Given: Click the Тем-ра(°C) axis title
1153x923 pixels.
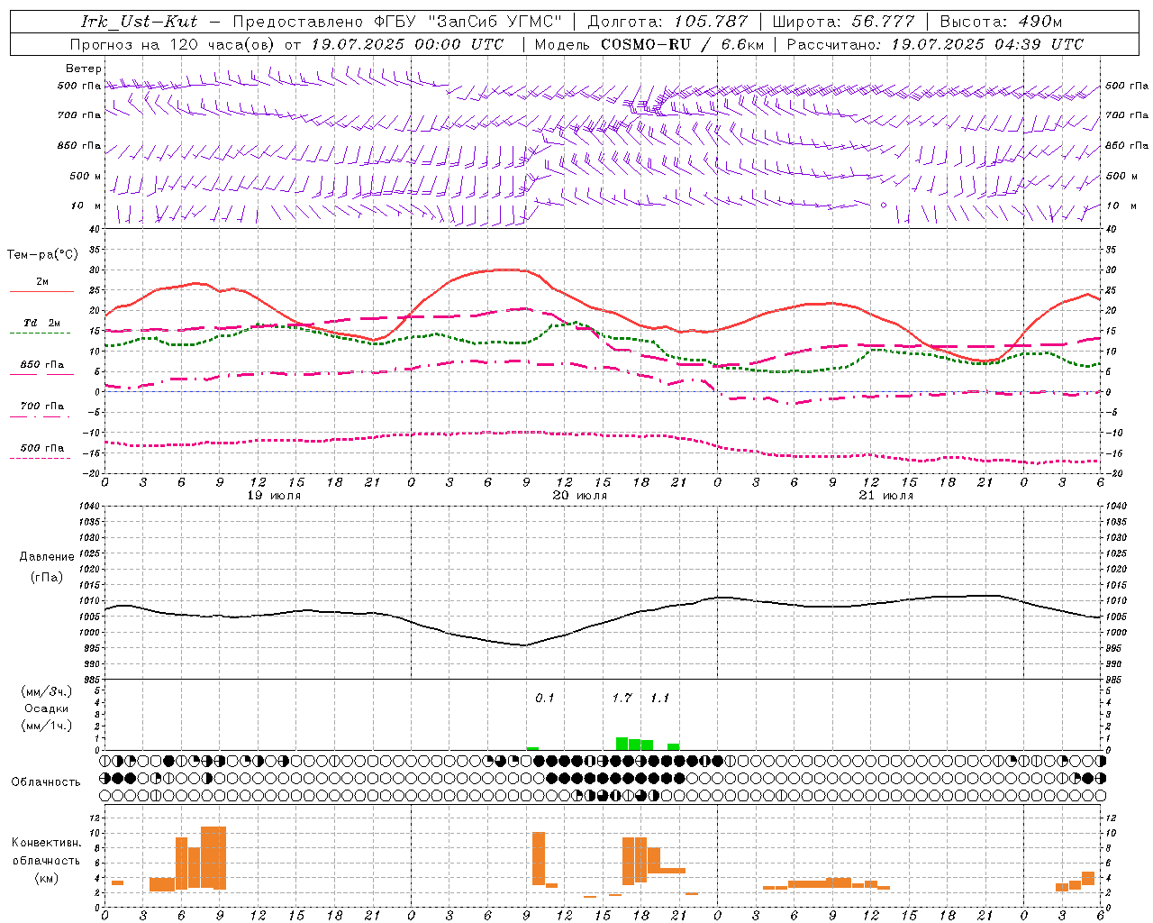Looking at the screenshot, I should coord(42,255).
